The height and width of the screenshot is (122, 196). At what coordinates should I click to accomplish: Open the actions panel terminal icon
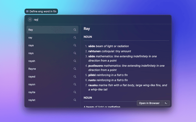coord(166,103)
